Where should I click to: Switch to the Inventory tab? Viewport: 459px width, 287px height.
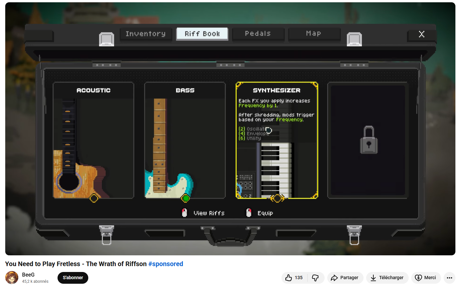pyautogui.click(x=145, y=34)
